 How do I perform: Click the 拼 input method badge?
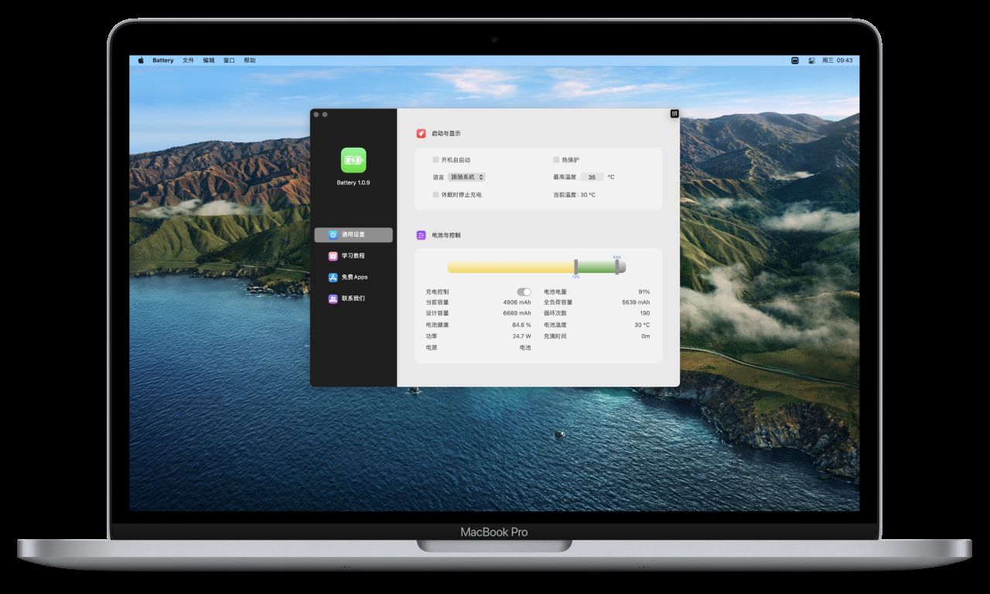click(674, 114)
